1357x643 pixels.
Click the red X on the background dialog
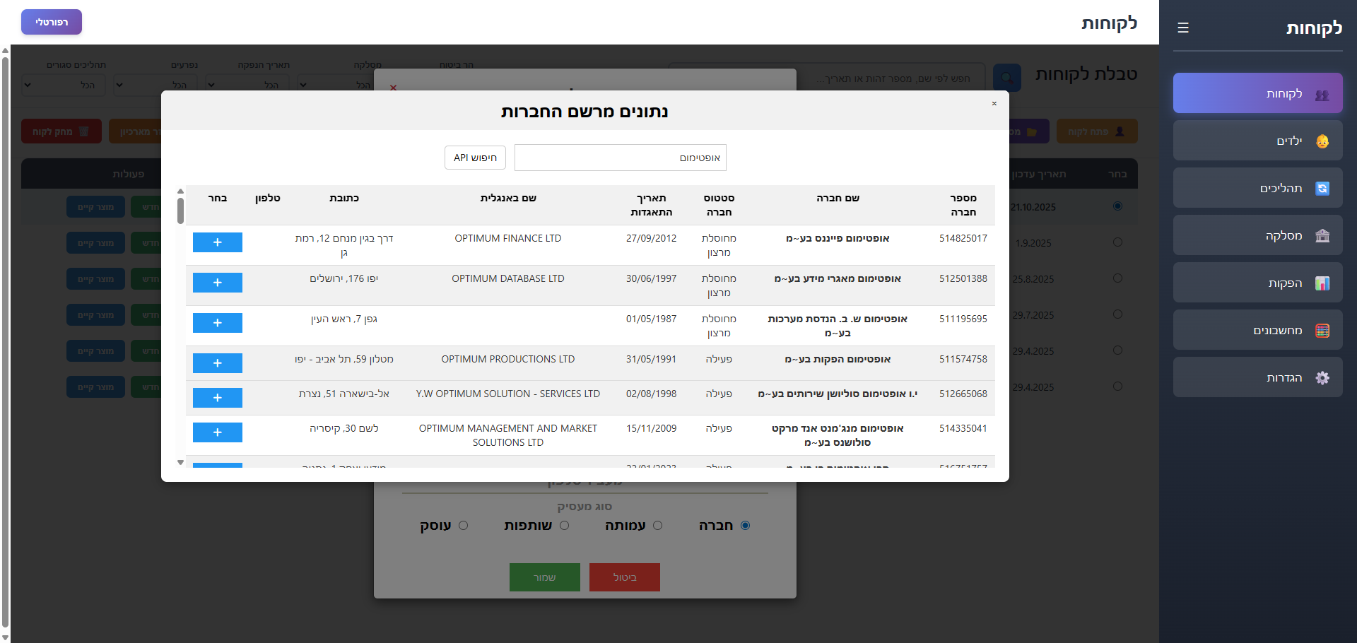coord(394,88)
